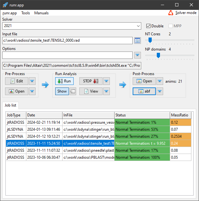The image size is (199, 201).
Task: Click the Post-Process Open button
Action: [x=144, y=81]
